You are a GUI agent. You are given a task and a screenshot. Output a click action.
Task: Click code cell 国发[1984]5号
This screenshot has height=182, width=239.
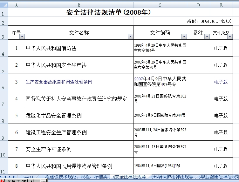tap(160, 166)
